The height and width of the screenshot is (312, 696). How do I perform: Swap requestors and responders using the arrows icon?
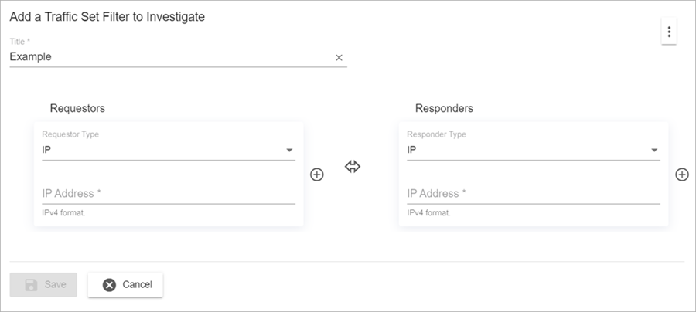coord(353,167)
